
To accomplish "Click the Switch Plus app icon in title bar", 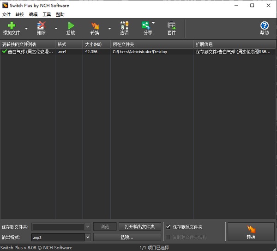I will click(5, 5).
